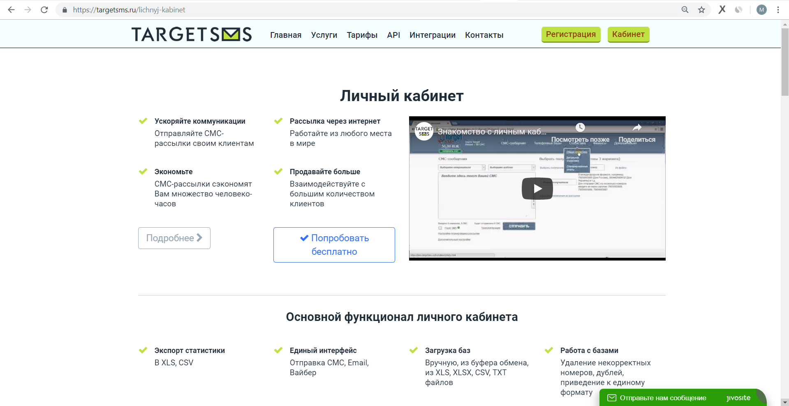
Task: Click the checkmark beside 'Продавайте больше'
Action: click(x=278, y=171)
